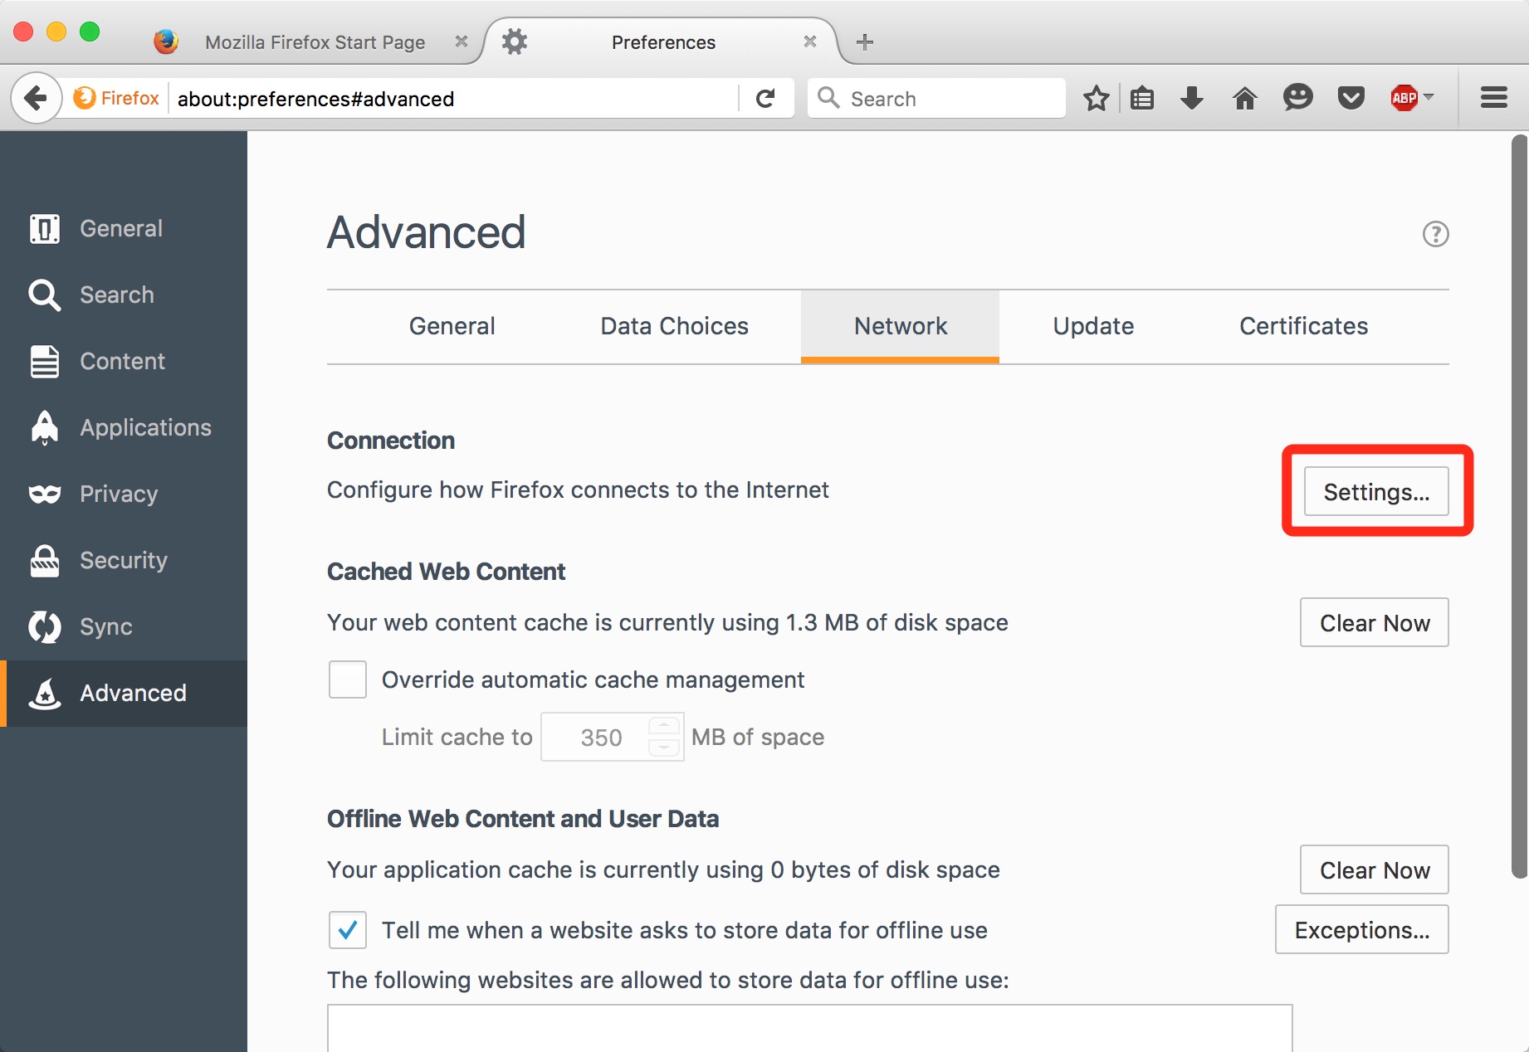Image resolution: width=1529 pixels, height=1052 pixels.
Task: Open the Downloads arrow icon
Action: 1192,99
